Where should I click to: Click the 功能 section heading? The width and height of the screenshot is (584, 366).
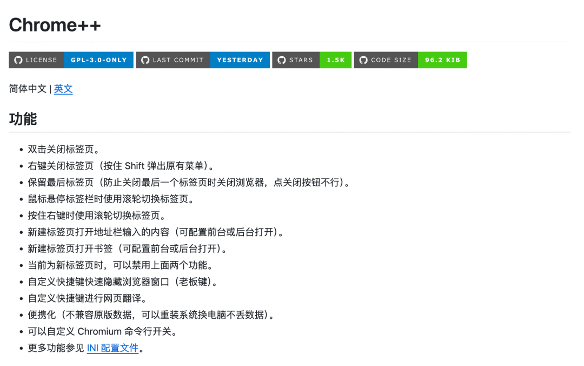point(23,119)
